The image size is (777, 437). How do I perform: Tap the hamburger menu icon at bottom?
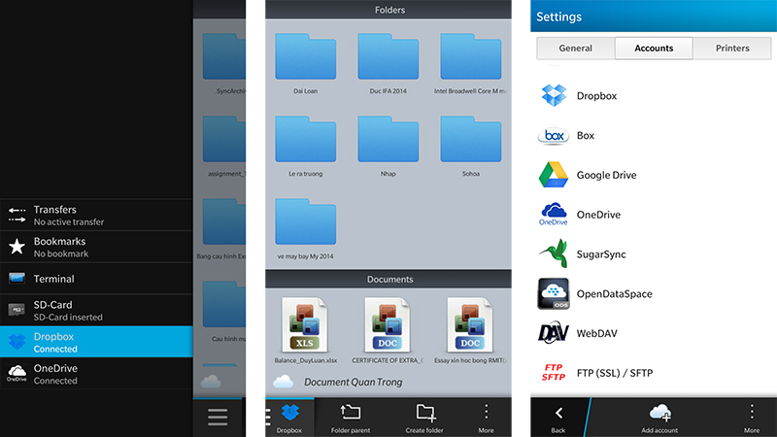tap(218, 418)
